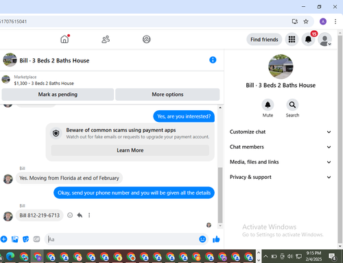Click the chat conversation scrollbar
343x263 pixels.
(x=220, y=195)
